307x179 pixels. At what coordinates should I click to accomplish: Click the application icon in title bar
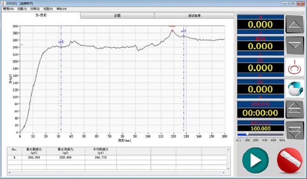[3, 3]
